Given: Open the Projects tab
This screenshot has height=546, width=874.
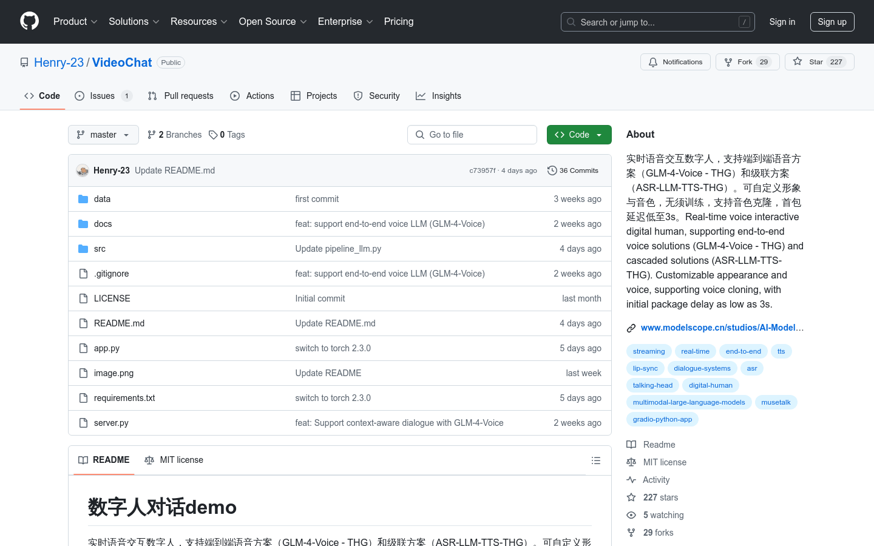Looking at the screenshot, I should tap(314, 96).
